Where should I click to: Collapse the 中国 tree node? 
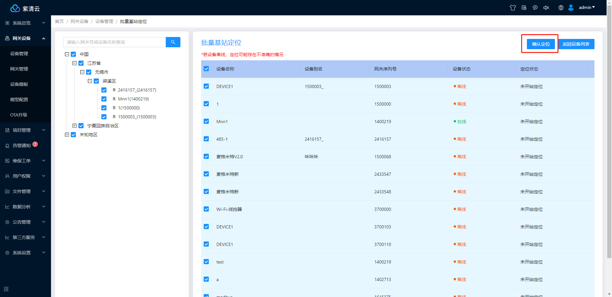tap(67, 54)
